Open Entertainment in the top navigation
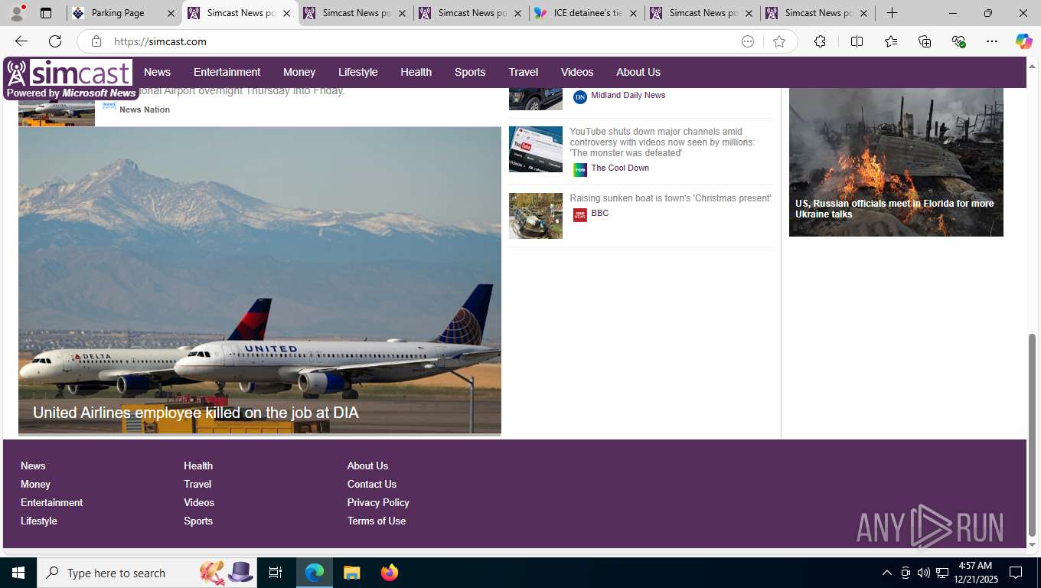This screenshot has height=588, width=1041. (x=227, y=72)
